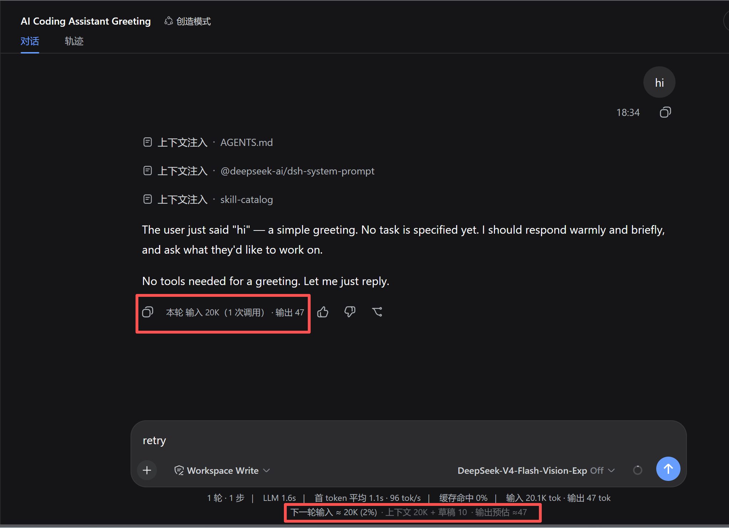
Task: Copy the assistant reply
Action: pyautogui.click(x=148, y=312)
